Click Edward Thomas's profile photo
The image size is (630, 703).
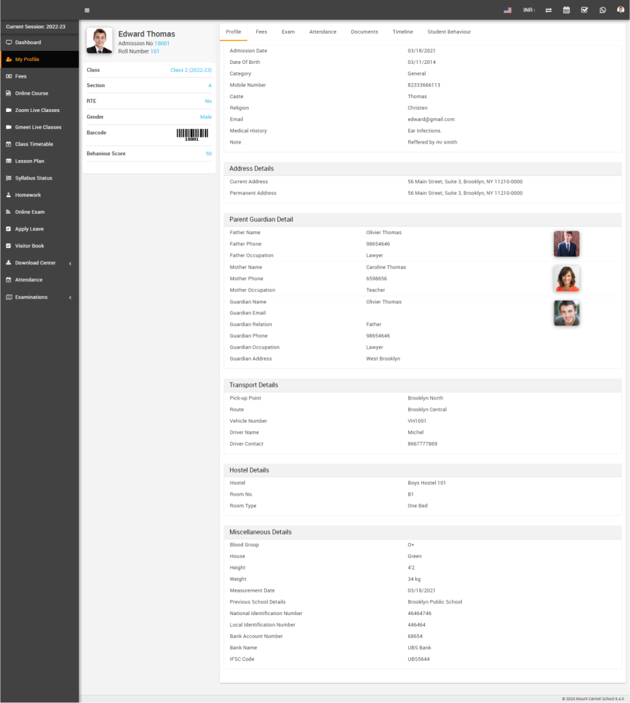pyautogui.click(x=100, y=41)
